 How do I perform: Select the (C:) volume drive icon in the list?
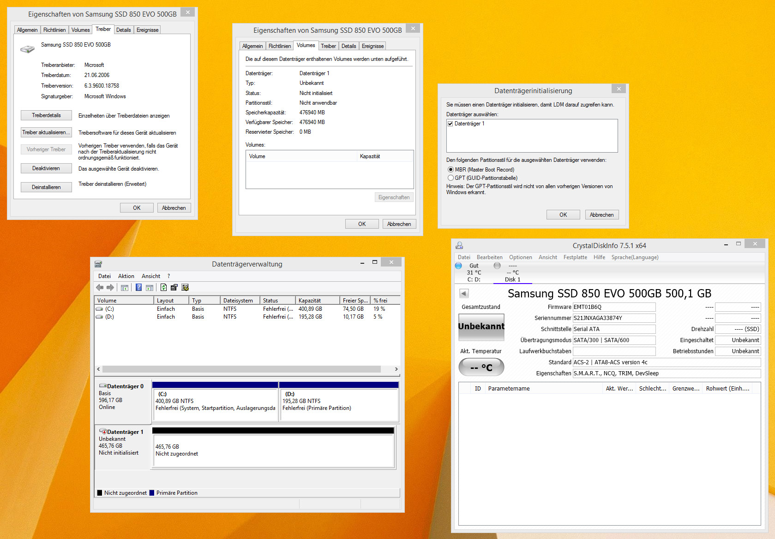(x=99, y=309)
